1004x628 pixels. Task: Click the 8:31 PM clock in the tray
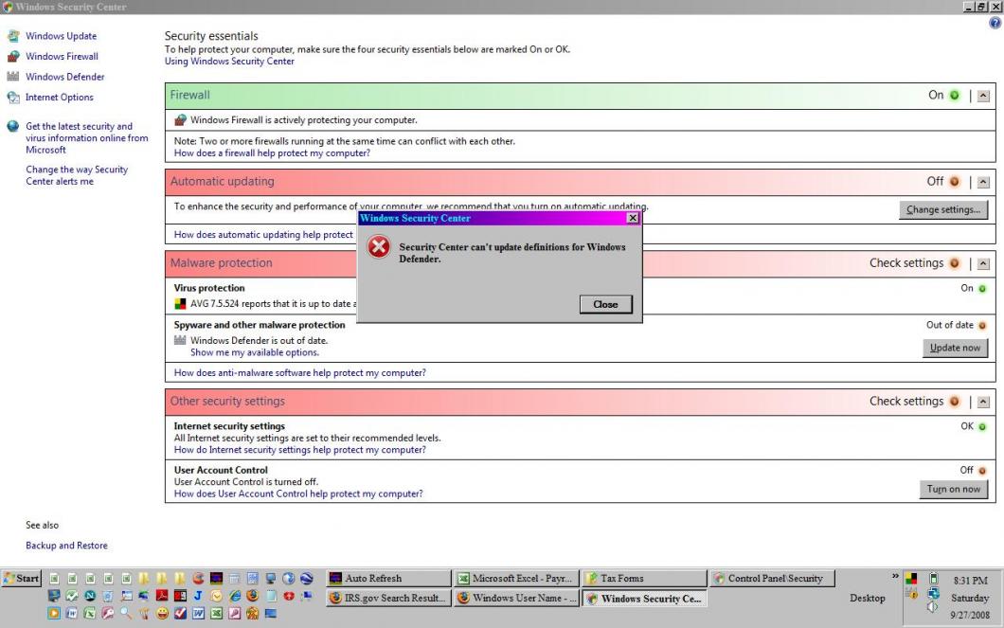point(970,581)
